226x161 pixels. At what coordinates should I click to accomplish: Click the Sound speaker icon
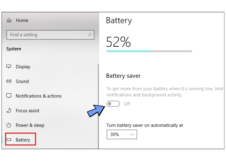point(9,81)
